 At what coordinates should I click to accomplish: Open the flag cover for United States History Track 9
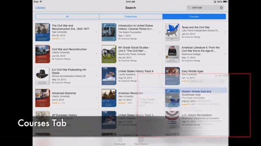click(x=109, y=76)
